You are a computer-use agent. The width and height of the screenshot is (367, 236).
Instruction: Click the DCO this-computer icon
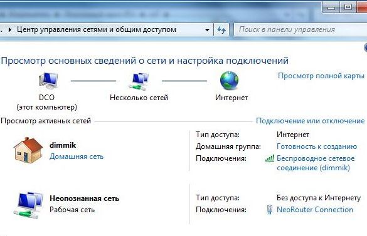pos(48,81)
